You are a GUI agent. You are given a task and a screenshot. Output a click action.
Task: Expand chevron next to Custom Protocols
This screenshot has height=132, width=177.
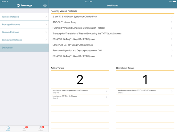click(46, 32)
